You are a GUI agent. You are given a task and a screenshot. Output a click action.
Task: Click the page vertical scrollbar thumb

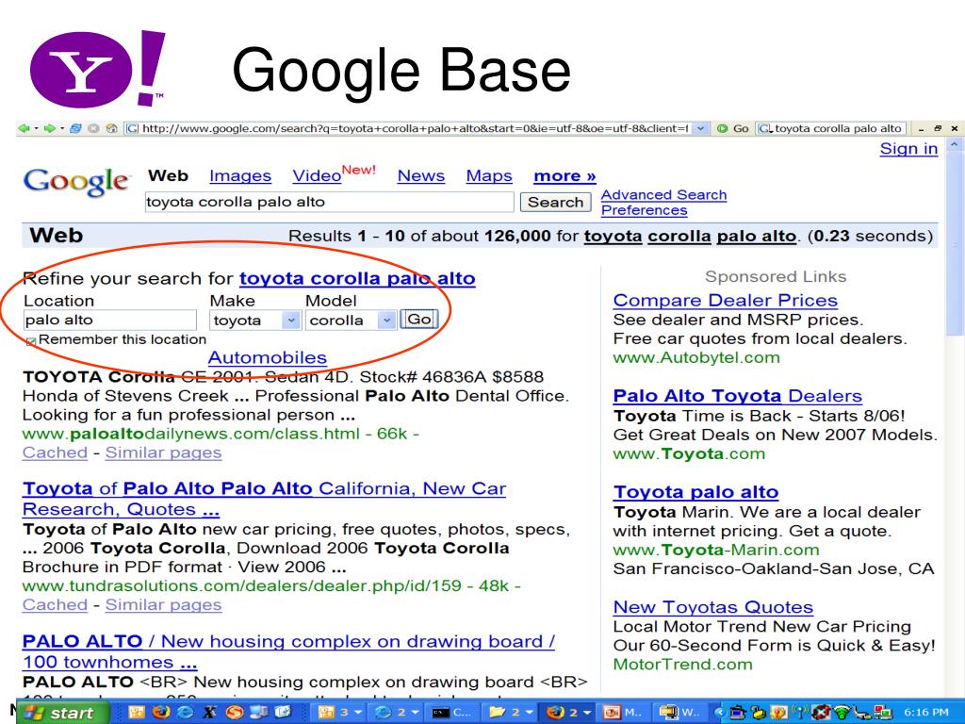pos(954,243)
